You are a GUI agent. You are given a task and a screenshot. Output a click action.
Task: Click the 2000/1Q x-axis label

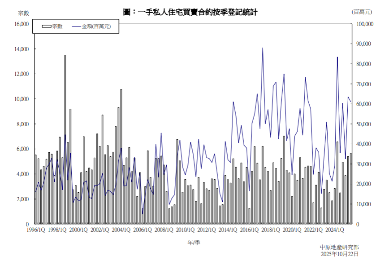click(78, 230)
